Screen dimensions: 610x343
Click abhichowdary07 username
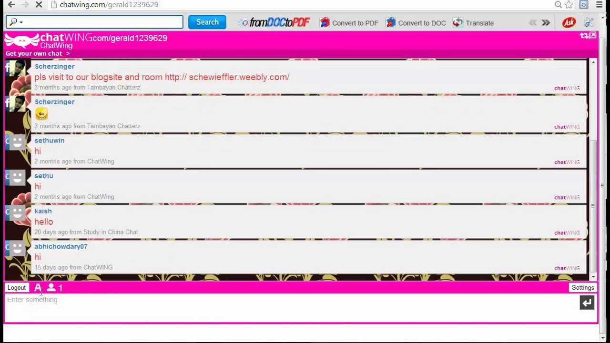pos(61,246)
